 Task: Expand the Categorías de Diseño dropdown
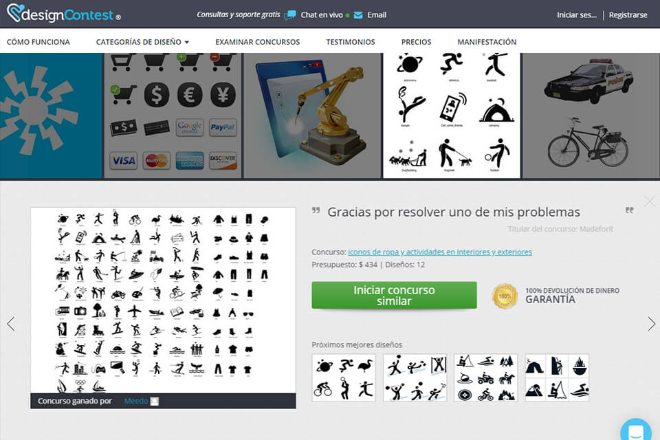click(142, 41)
